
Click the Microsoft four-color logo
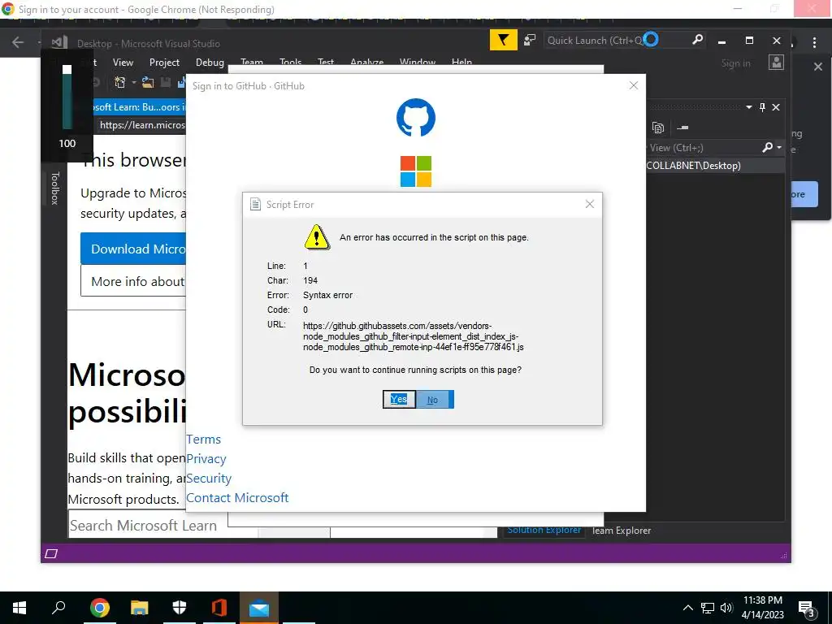click(416, 171)
